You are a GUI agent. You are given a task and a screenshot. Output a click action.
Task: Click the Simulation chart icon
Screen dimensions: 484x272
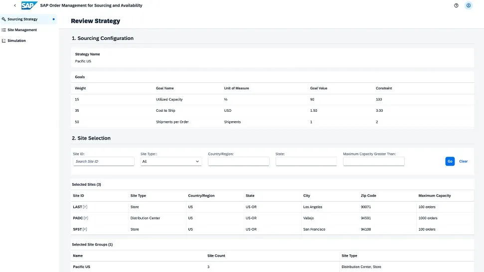click(4, 41)
